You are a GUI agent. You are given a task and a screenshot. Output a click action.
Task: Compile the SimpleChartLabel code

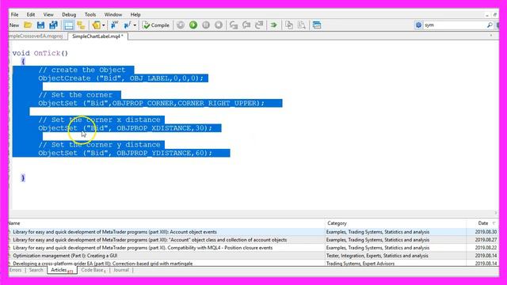click(x=156, y=25)
